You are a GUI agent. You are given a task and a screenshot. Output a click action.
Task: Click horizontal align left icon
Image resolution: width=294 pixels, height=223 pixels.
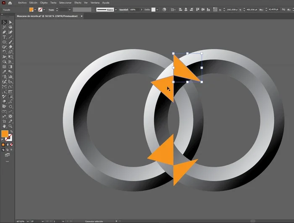tap(180, 10)
